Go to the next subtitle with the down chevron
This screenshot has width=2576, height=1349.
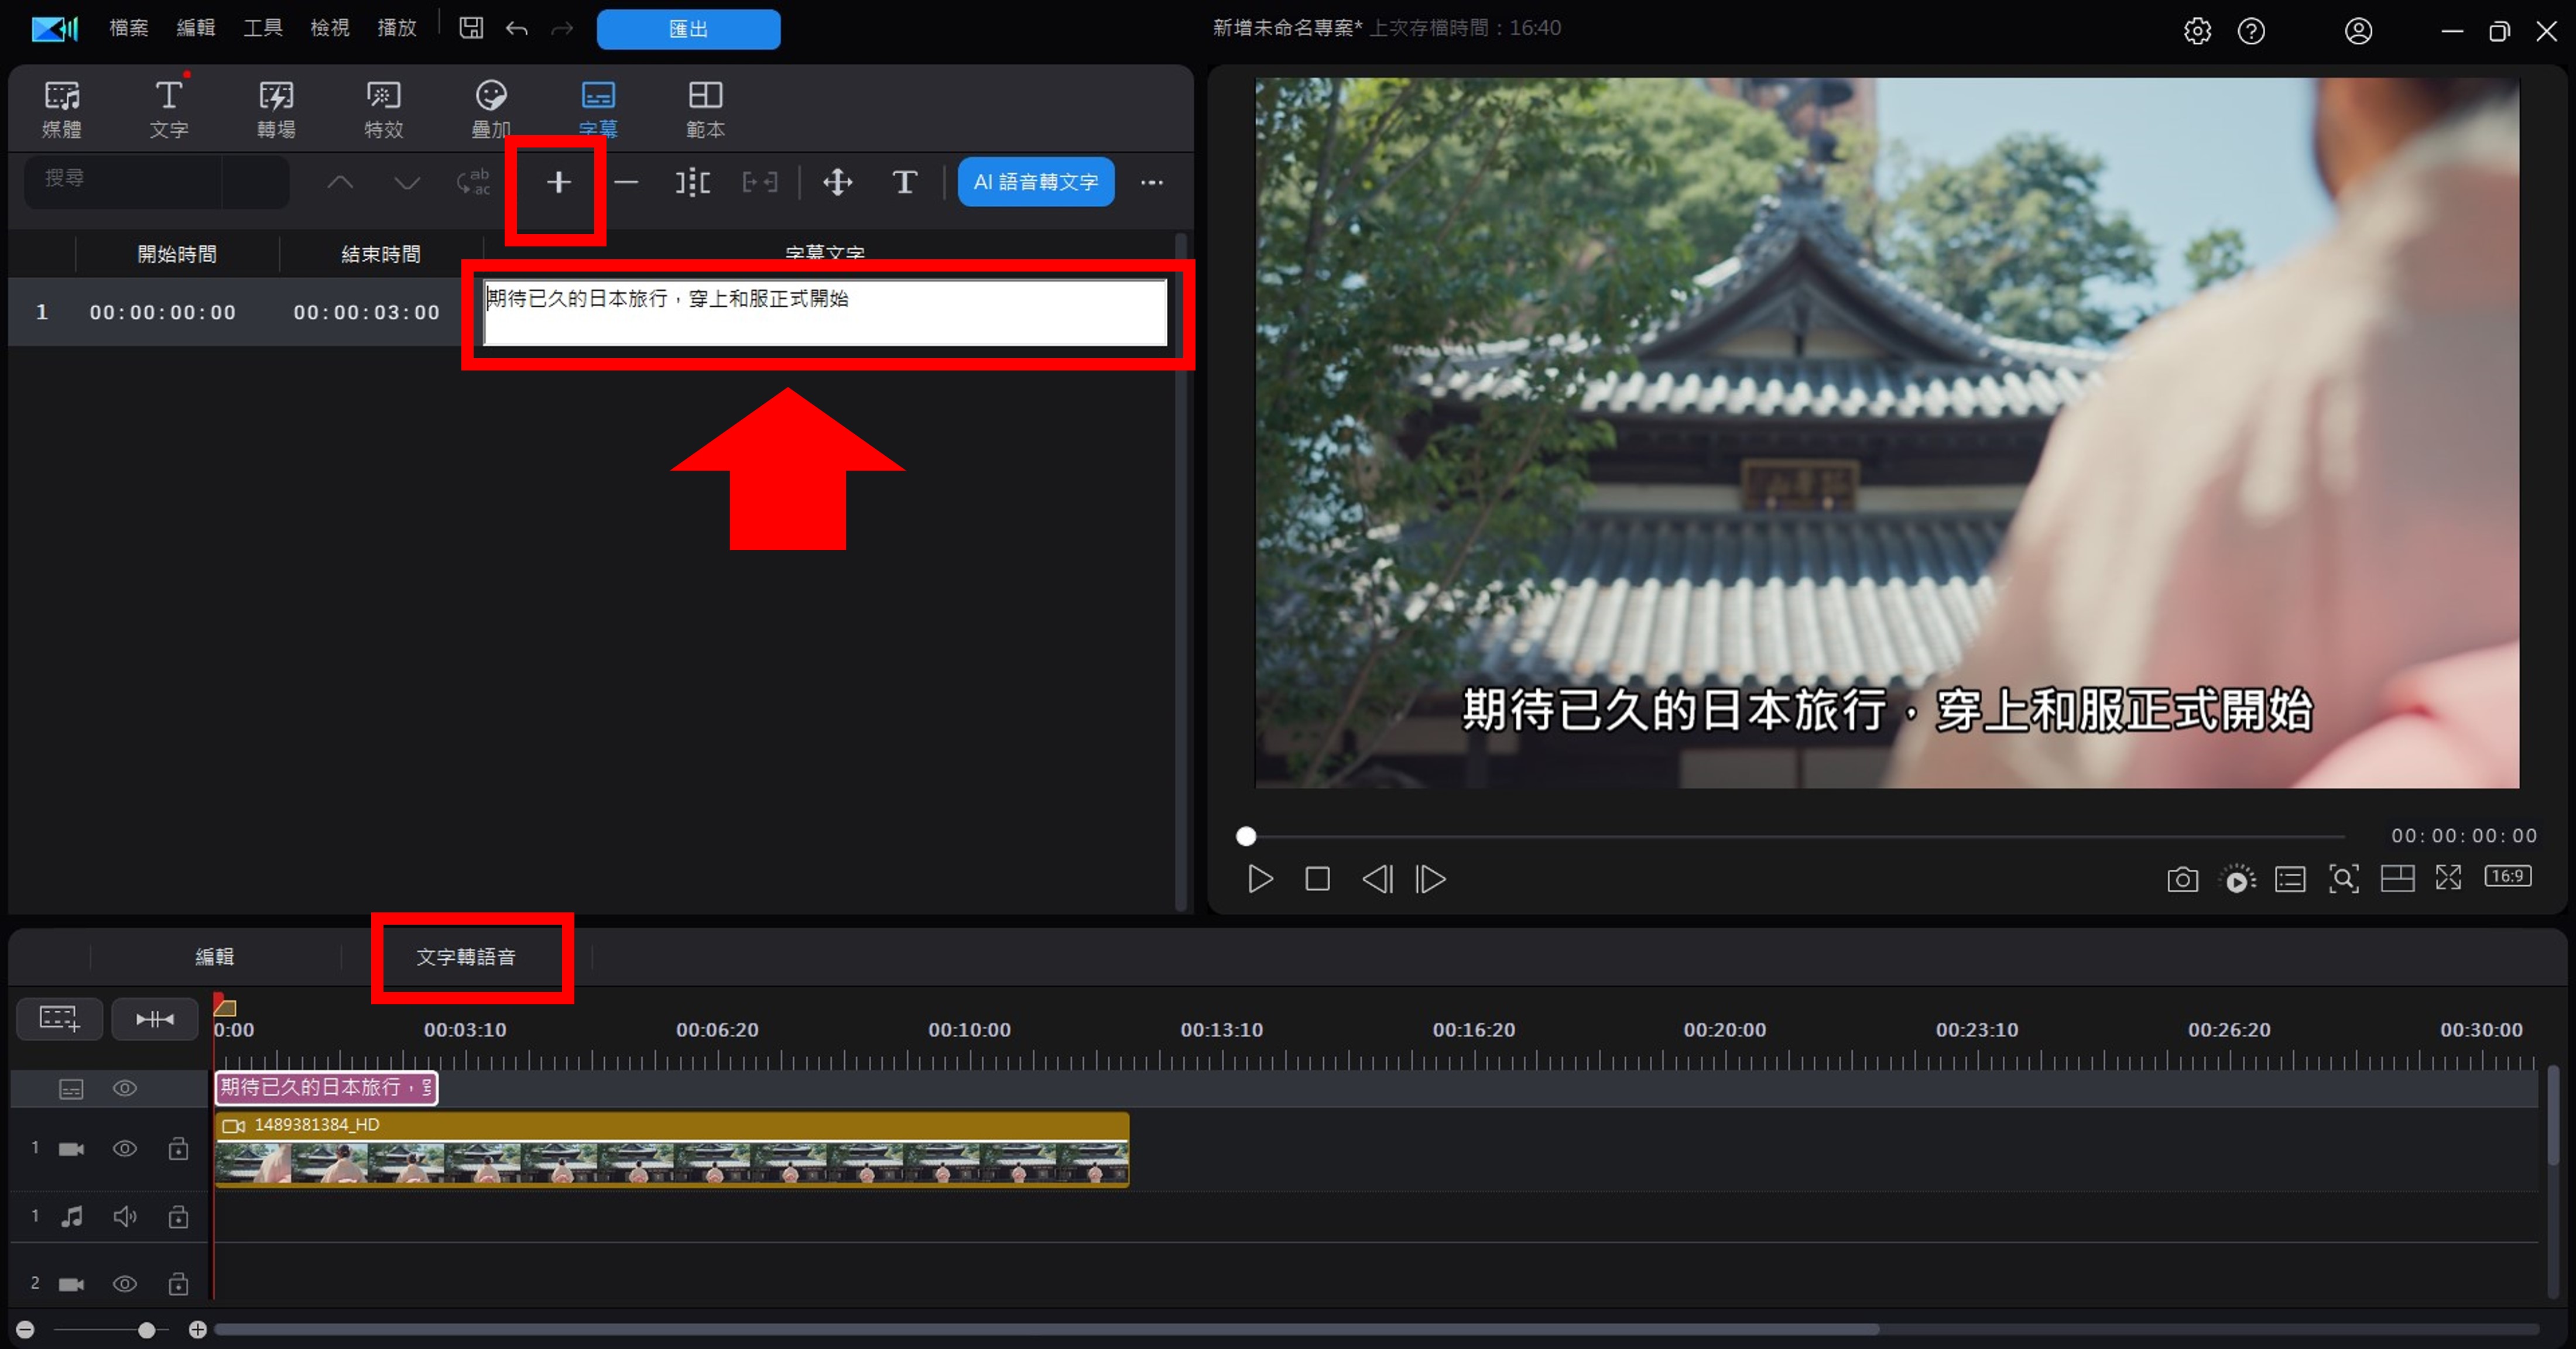(406, 182)
